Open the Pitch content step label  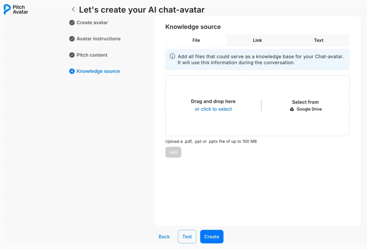coord(92,55)
